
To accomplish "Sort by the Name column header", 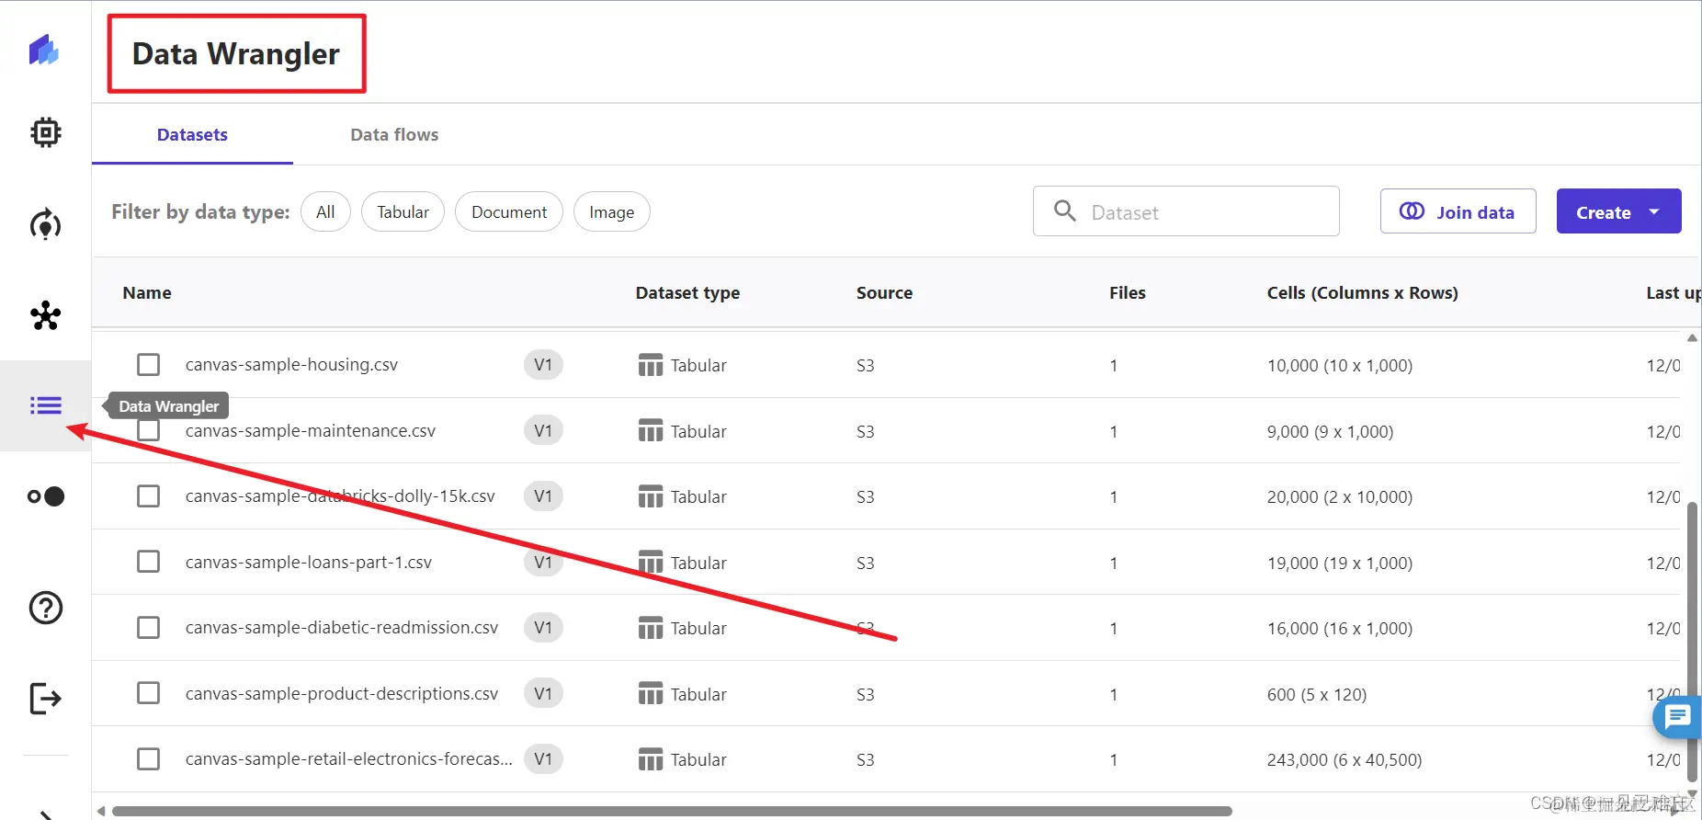I will click(x=147, y=292).
